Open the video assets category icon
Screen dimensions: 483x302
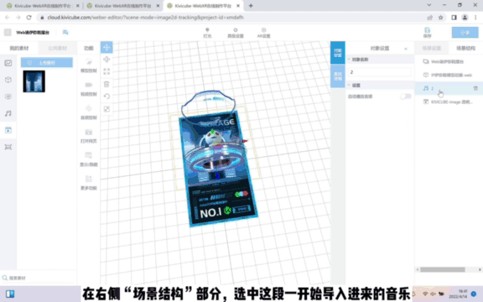pos(8,130)
